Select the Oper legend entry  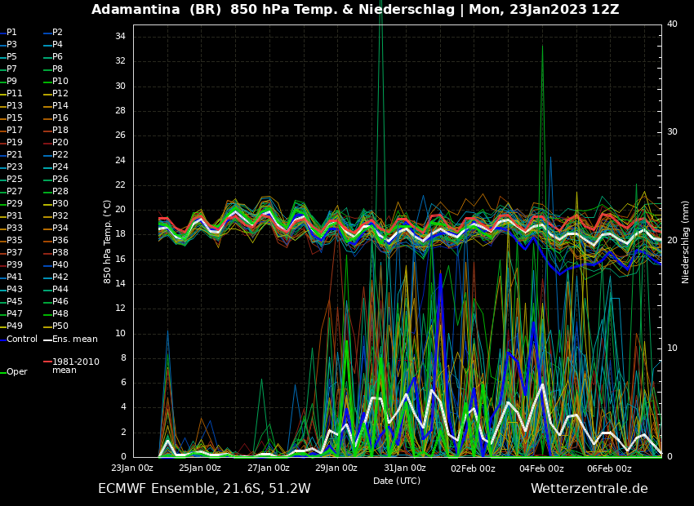[17, 372]
